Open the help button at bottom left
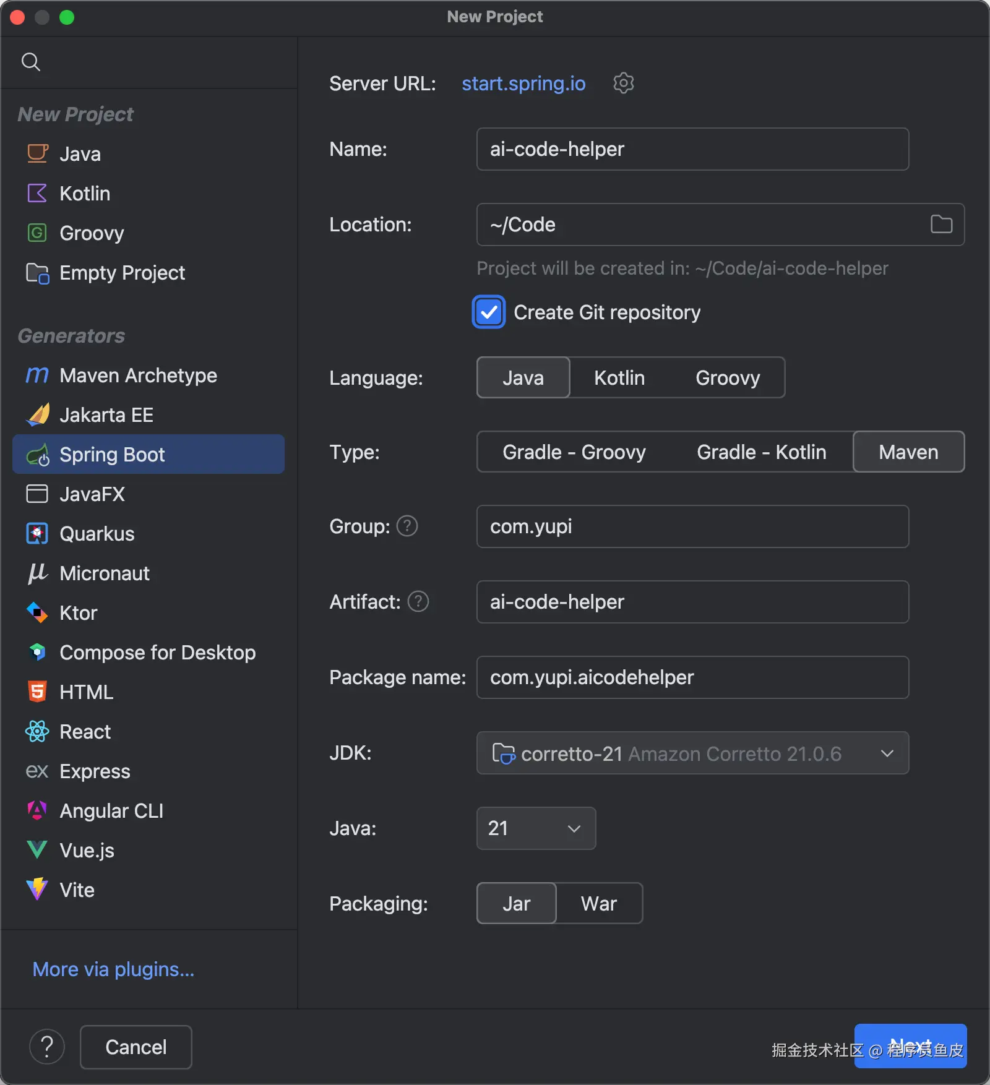The image size is (990, 1085). [x=47, y=1047]
